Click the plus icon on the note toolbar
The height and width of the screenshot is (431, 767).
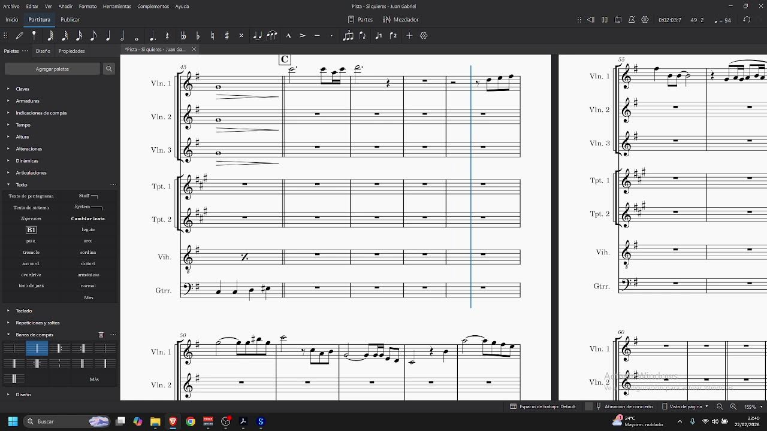pyautogui.click(x=409, y=36)
